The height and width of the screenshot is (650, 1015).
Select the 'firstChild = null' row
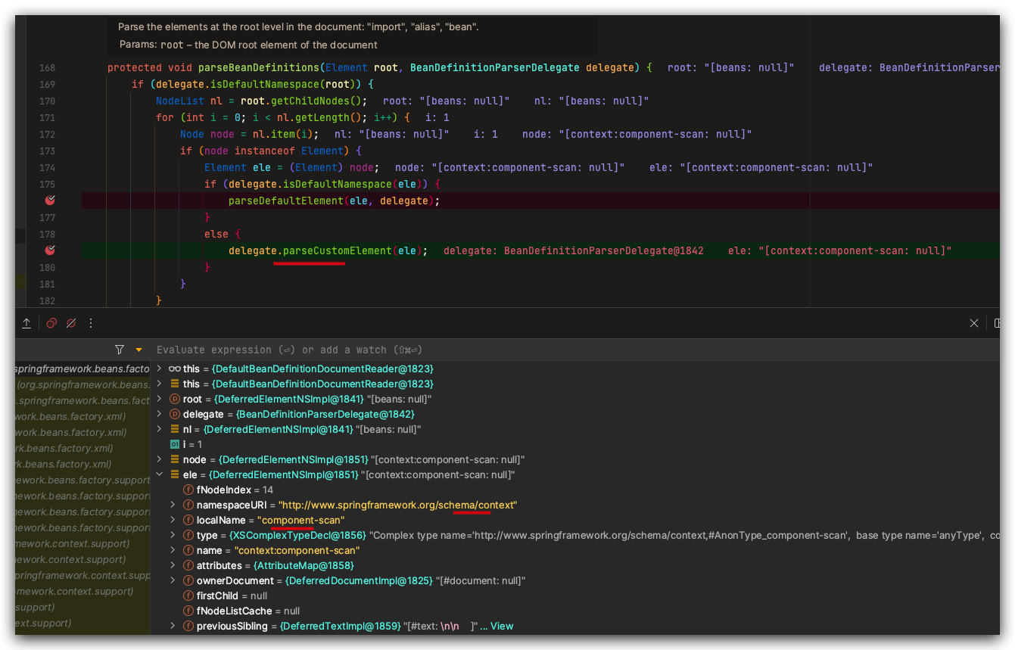pos(575,596)
